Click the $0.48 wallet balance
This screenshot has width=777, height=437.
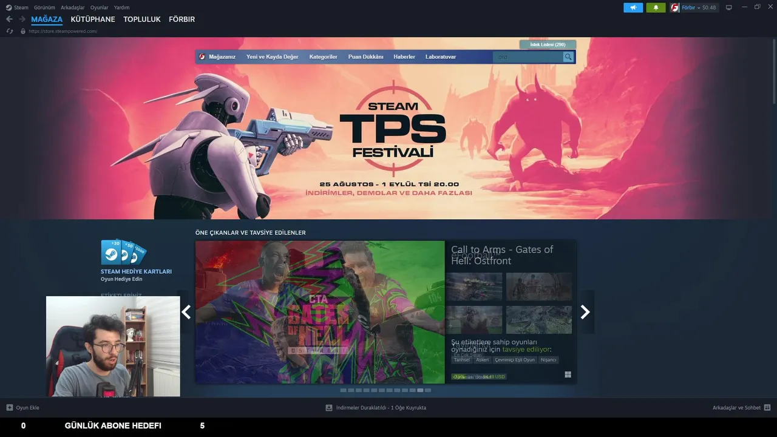709,8
